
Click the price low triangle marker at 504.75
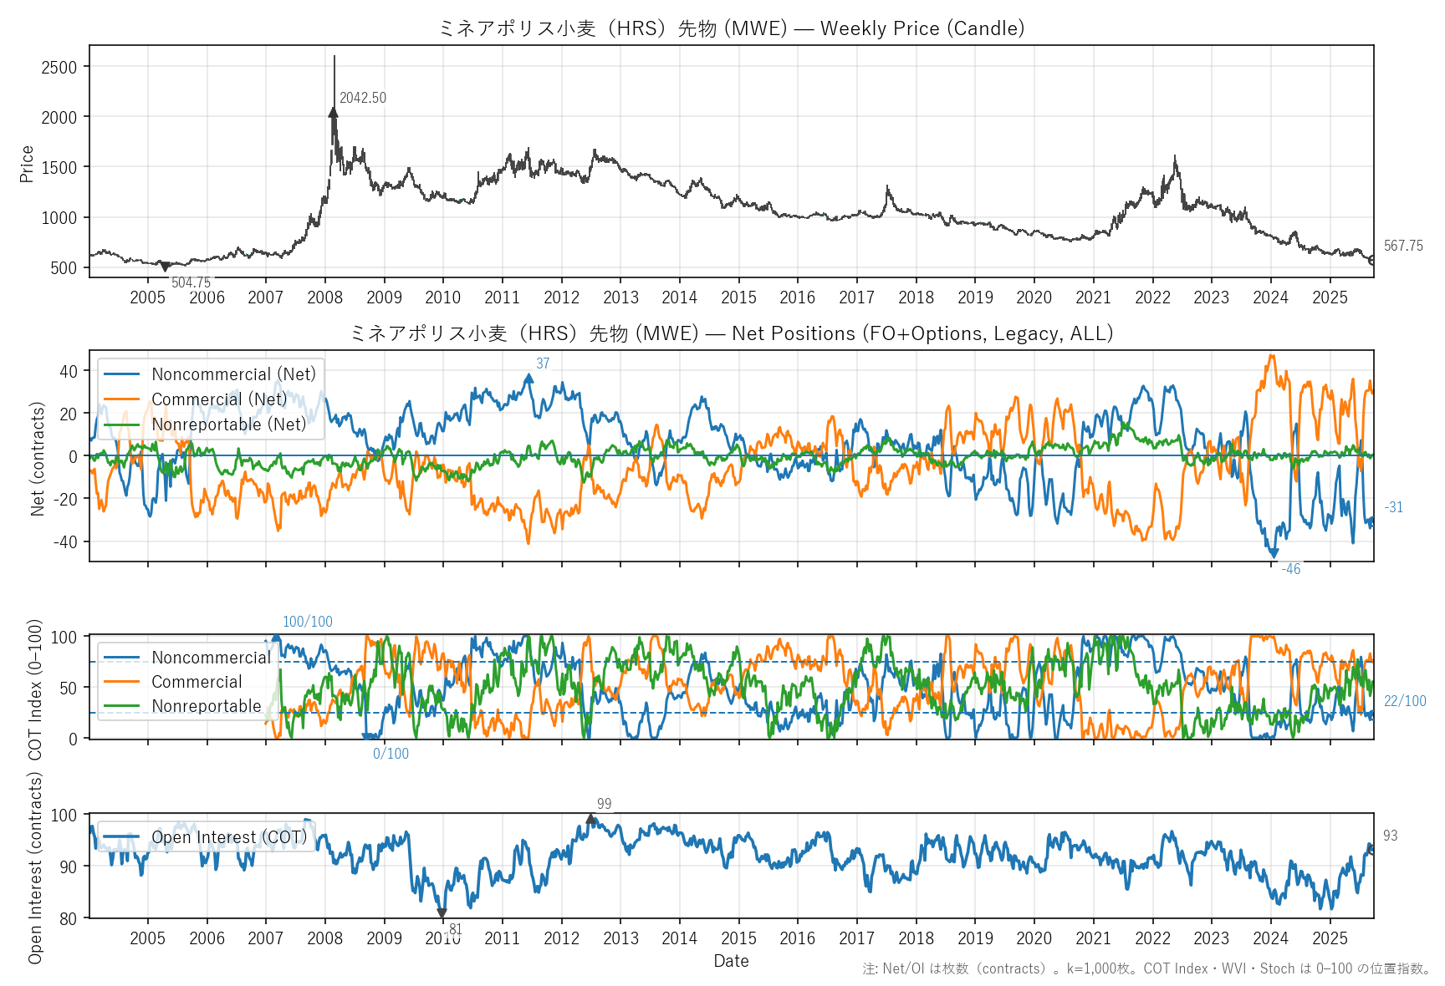pos(165,267)
